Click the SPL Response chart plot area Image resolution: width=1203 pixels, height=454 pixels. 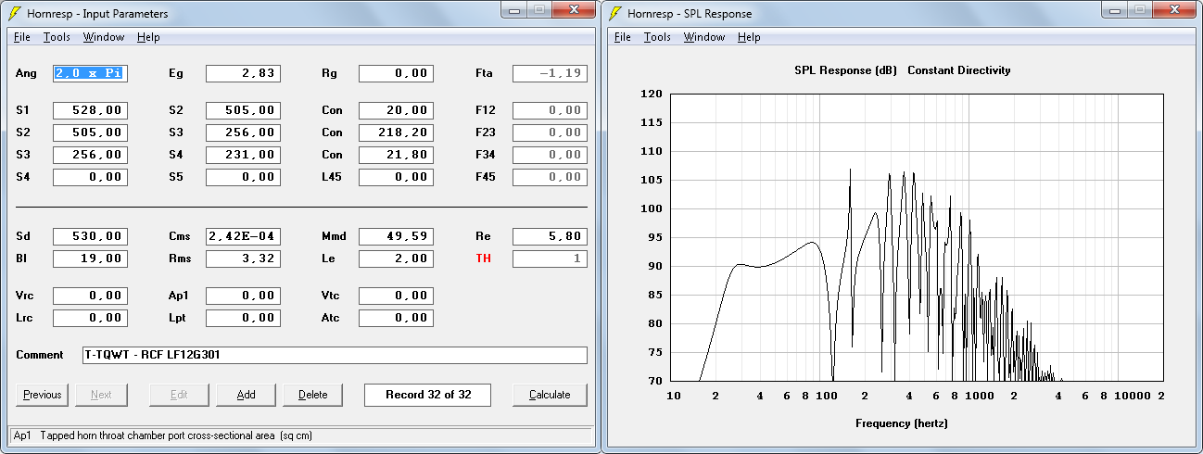coord(918,237)
